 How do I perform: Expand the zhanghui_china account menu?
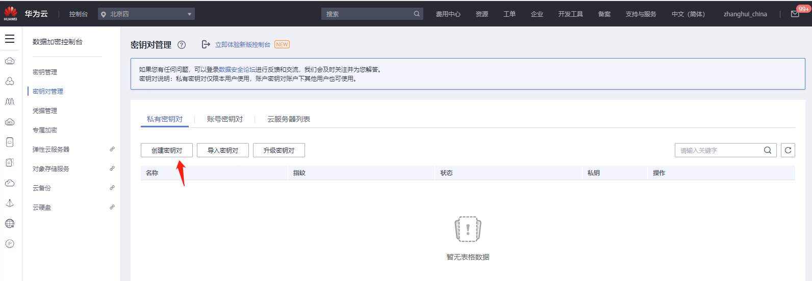point(745,14)
